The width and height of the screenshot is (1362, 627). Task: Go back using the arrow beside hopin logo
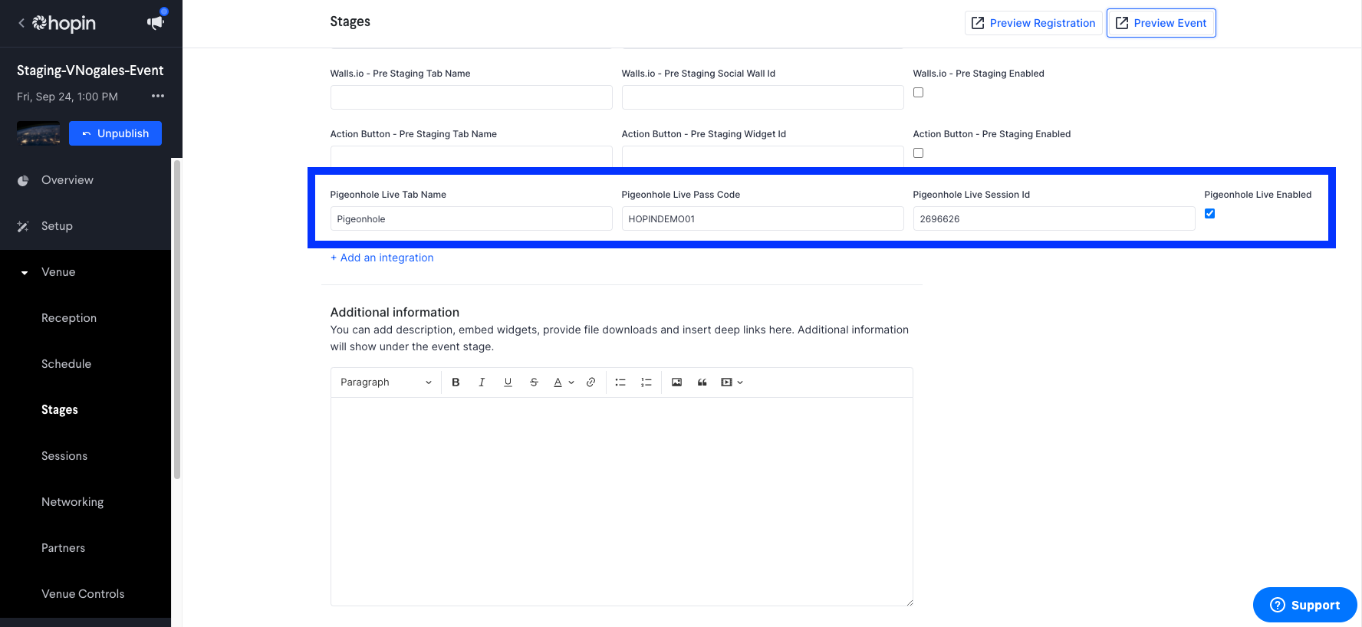21,23
